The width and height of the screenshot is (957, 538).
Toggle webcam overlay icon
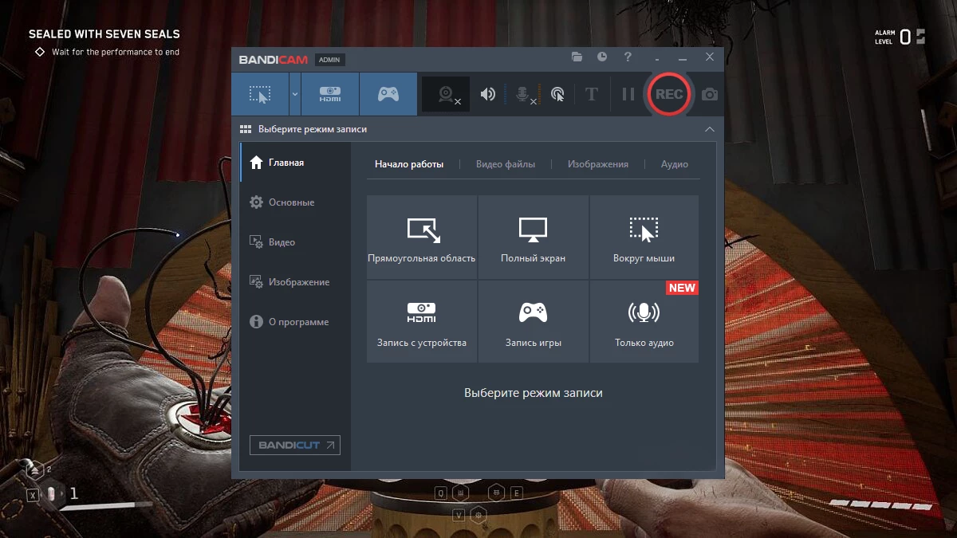[x=447, y=95]
